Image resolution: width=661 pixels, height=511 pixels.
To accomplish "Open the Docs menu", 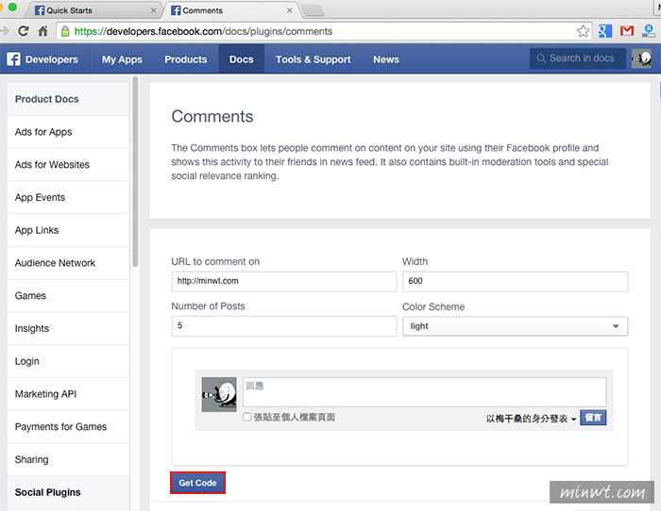I will pos(242,59).
